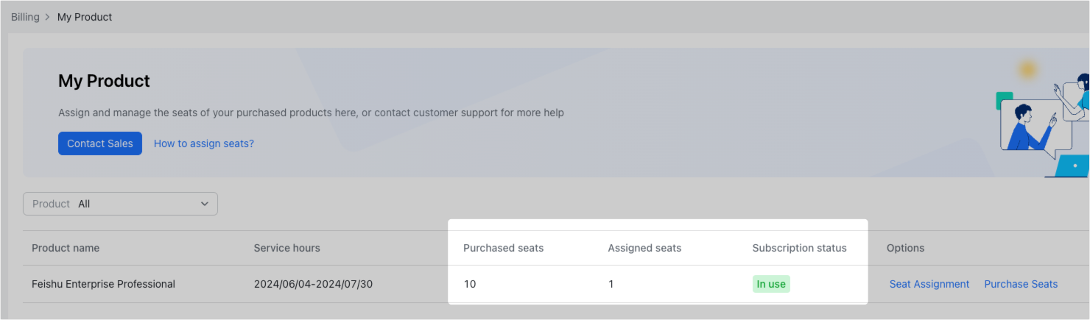Click the My Product banner heading

point(104,81)
